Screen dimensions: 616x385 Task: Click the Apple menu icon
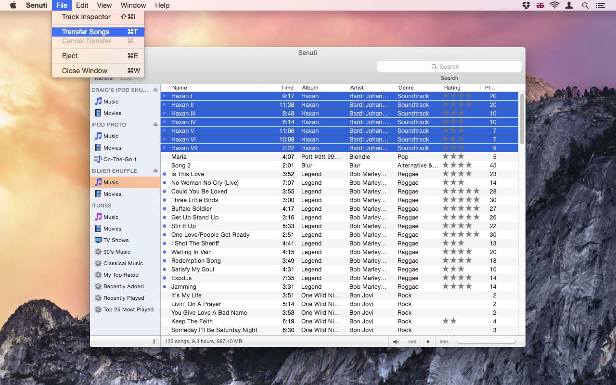(13, 5)
